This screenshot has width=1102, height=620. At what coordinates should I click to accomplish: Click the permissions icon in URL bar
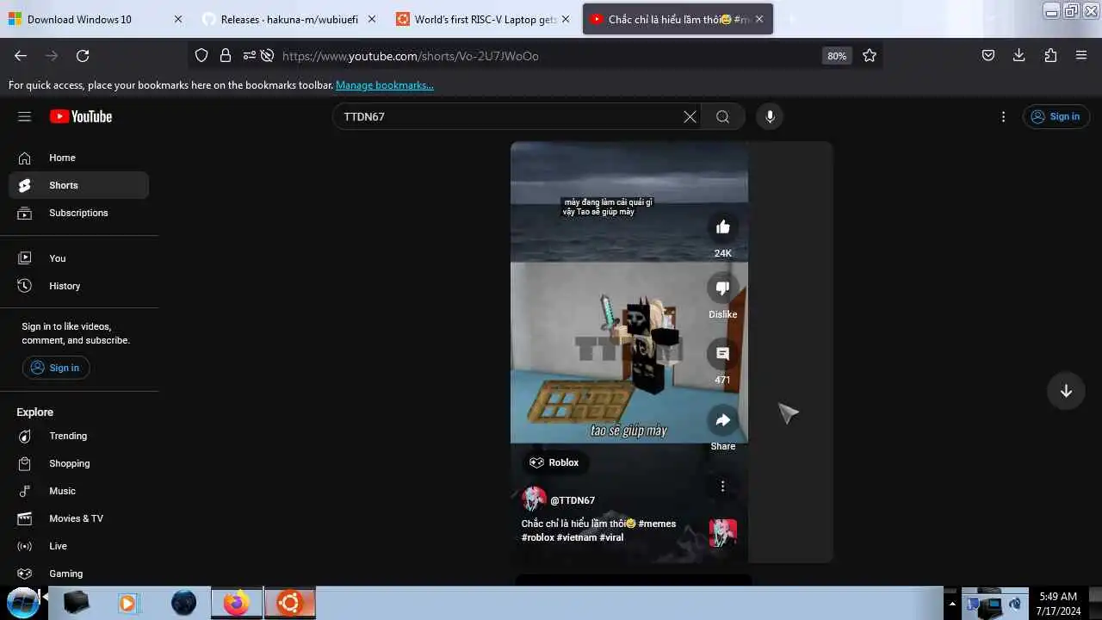pyautogui.click(x=249, y=55)
